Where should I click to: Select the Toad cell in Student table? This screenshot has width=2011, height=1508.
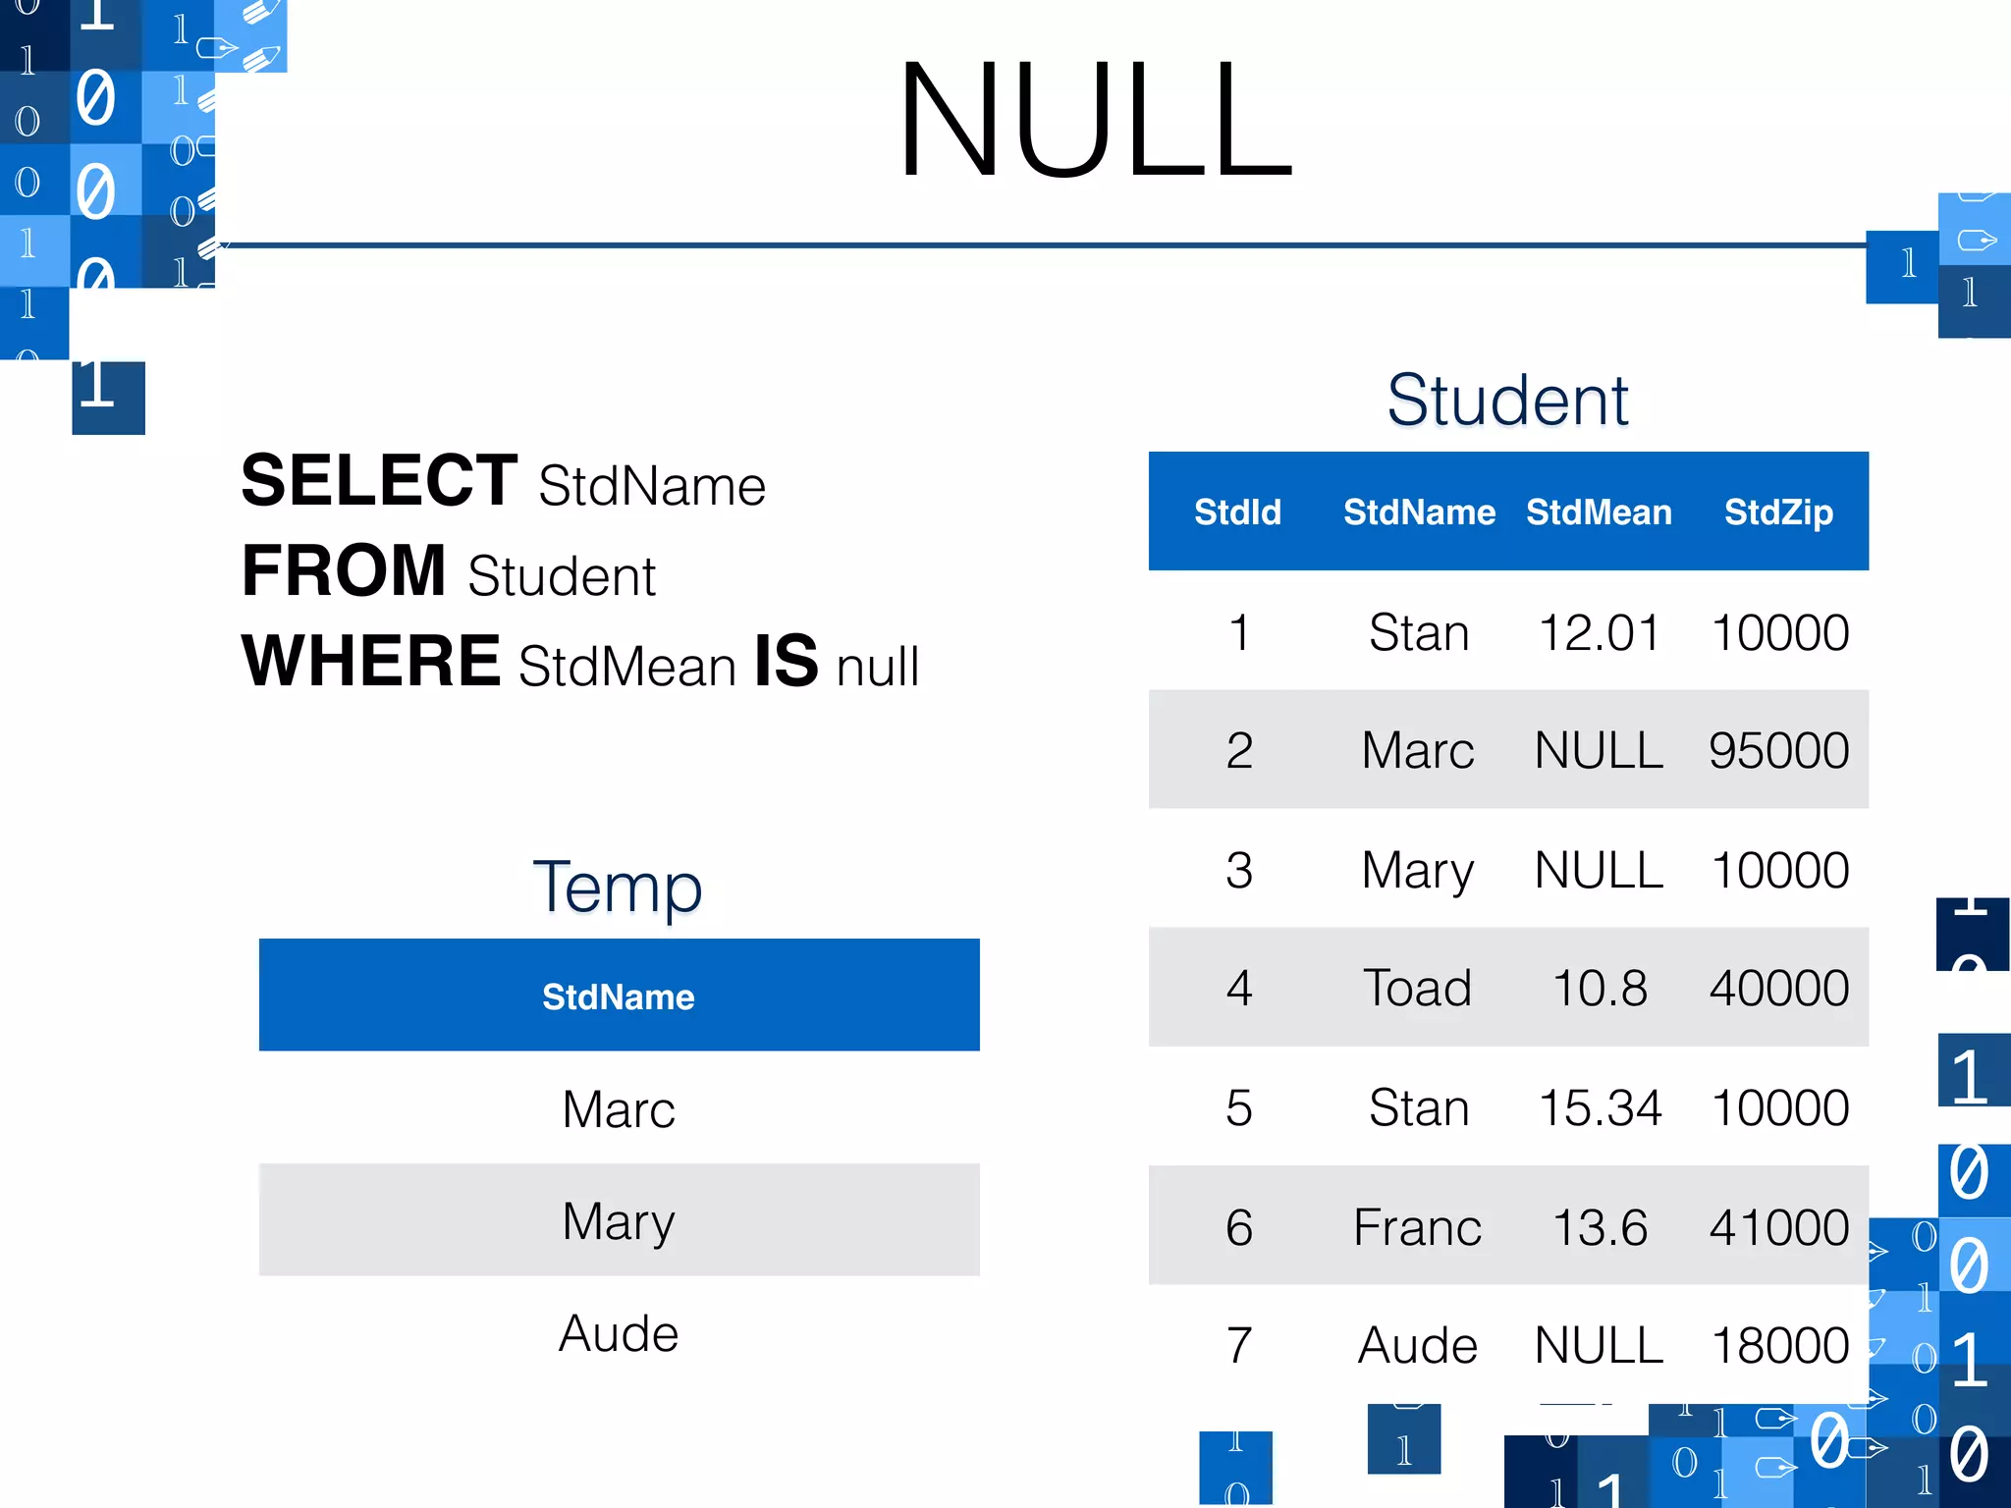[1417, 988]
